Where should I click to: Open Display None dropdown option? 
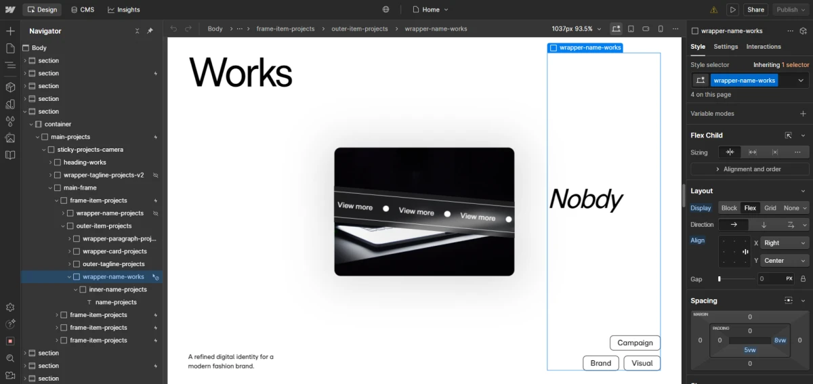pyautogui.click(x=795, y=208)
